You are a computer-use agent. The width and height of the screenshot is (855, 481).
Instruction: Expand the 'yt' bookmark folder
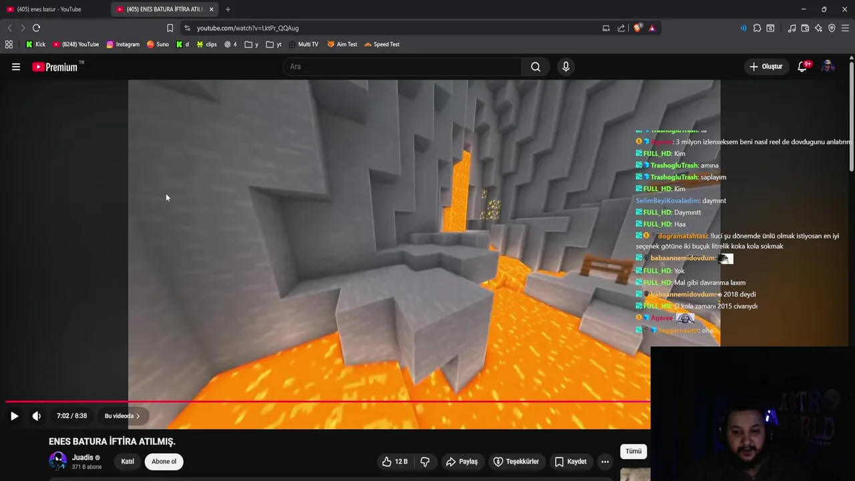click(x=273, y=45)
